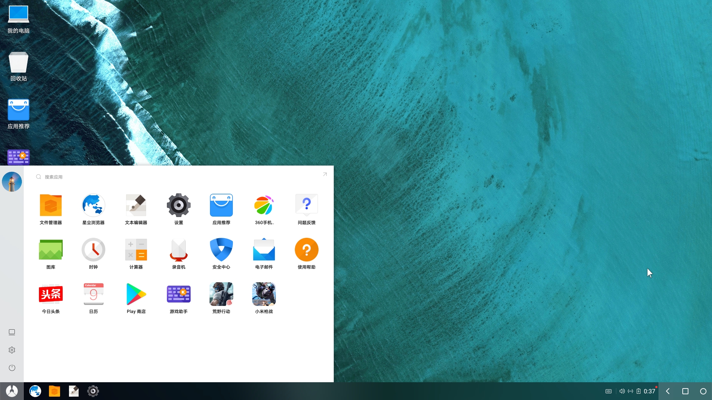Open 设置 in the app grid
The image size is (712, 400).
[179, 209]
